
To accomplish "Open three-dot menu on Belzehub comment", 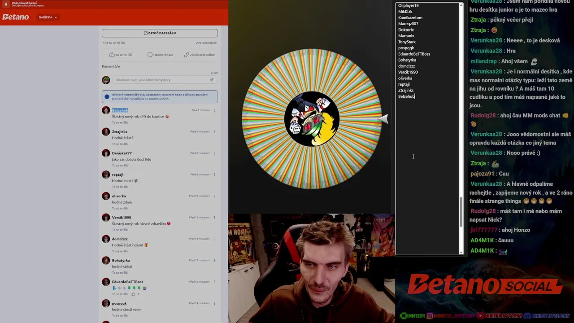I will point(214,110).
